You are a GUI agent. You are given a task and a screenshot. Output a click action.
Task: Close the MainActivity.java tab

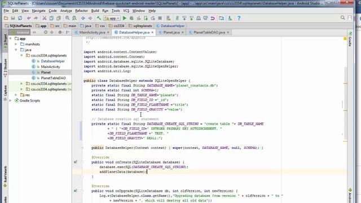click(108, 33)
